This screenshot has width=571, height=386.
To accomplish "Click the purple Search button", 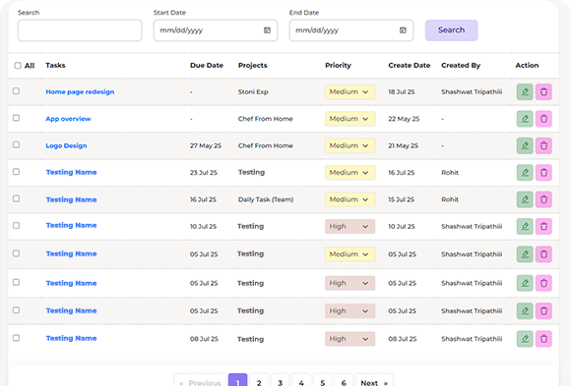I will point(451,30).
